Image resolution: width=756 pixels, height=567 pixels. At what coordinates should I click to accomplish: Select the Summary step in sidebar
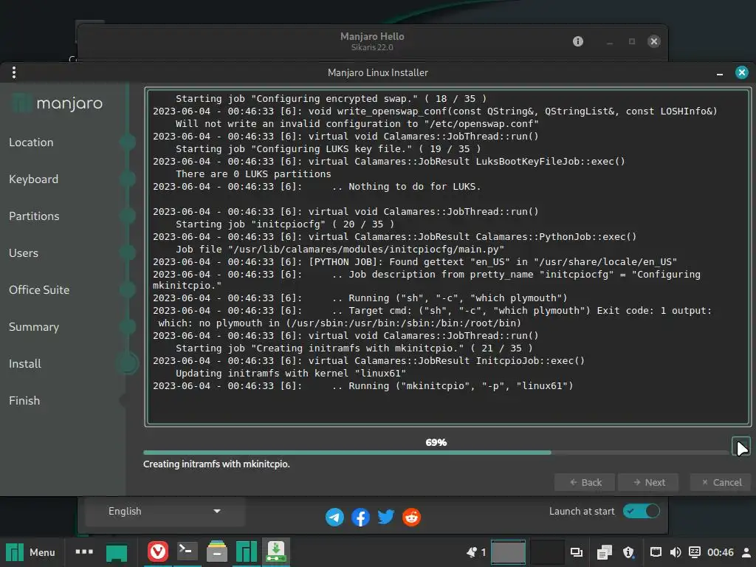pyautogui.click(x=34, y=327)
